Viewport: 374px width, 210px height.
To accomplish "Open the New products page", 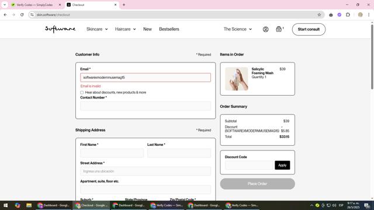I will (147, 29).
